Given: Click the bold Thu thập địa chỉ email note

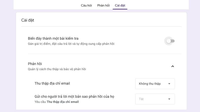Looking at the screenshot, I should tap(62, 102).
